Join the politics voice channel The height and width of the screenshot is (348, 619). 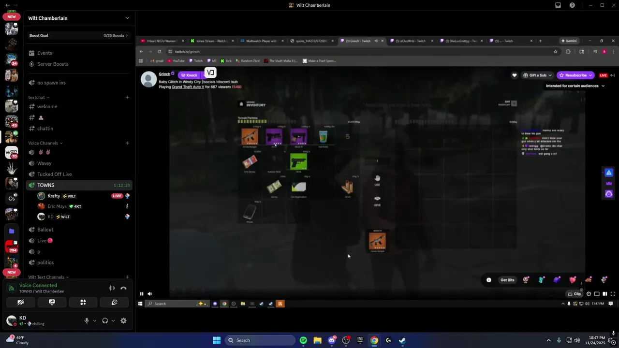click(79, 262)
